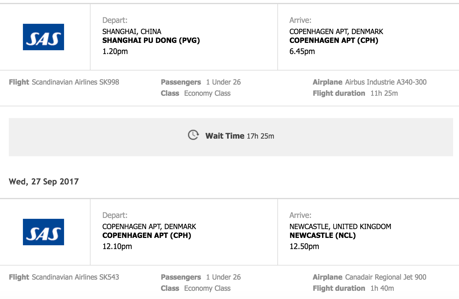Click the SAS logo beside the Shanghai flight
The height and width of the screenshot is (299, 459).
coord(43,37)
